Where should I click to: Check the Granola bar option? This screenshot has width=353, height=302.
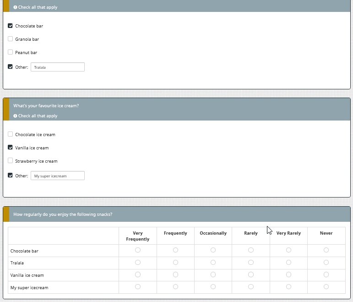[11, 39]
